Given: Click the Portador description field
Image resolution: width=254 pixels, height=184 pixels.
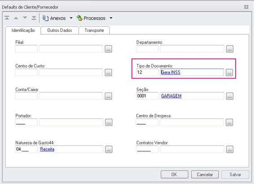Looking at the screenshot, I should click(71, 122).
